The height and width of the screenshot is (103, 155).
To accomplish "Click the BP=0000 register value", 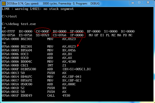I will coord(93,31).
